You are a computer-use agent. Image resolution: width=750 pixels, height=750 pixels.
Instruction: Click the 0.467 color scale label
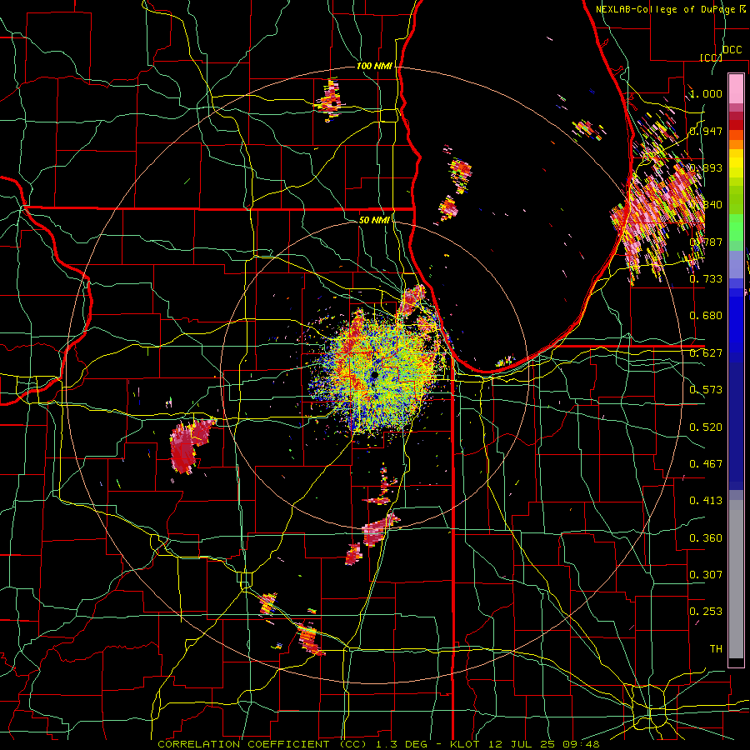706,464
